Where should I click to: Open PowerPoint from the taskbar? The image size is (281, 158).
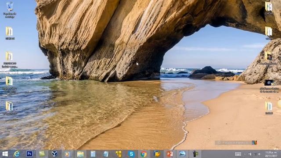[x=169, y=154]
